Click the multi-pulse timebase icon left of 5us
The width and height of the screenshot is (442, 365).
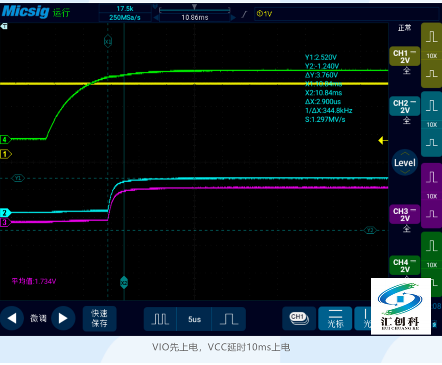pyautogui.click(x=160, y=319)
